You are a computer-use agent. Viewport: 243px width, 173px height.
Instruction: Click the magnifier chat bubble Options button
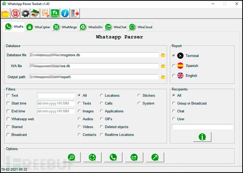[x=71, y=157]
